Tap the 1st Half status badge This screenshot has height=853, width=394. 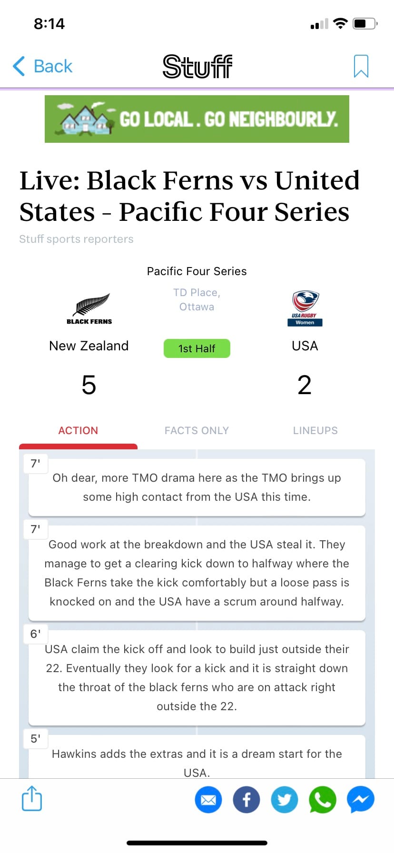[197, 348]
